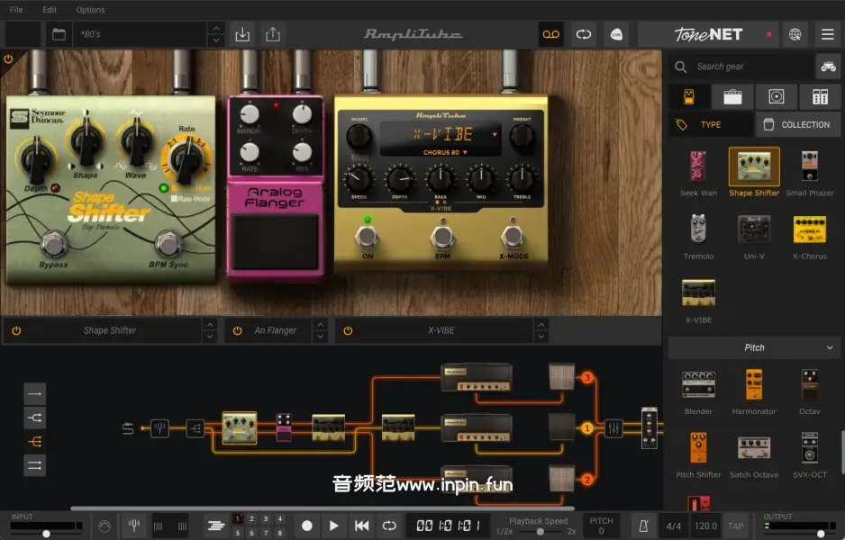Switch to COLLECTION filter tab

click(x=798, y=124)
